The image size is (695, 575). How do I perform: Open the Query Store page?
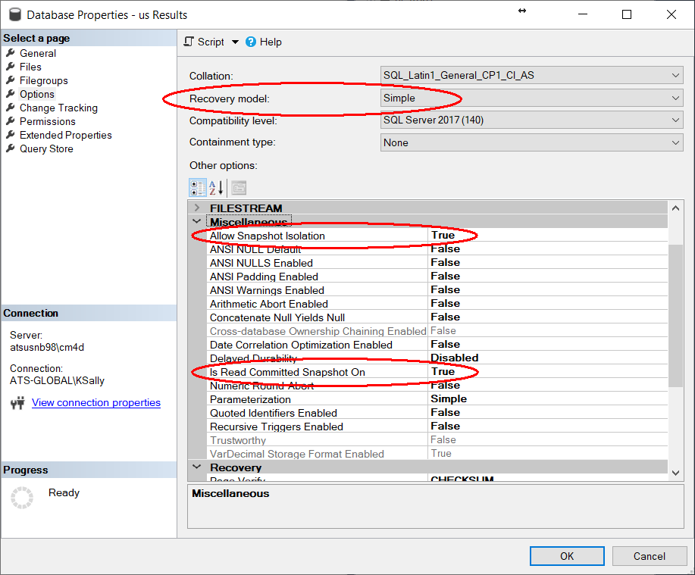click(46, 148)
